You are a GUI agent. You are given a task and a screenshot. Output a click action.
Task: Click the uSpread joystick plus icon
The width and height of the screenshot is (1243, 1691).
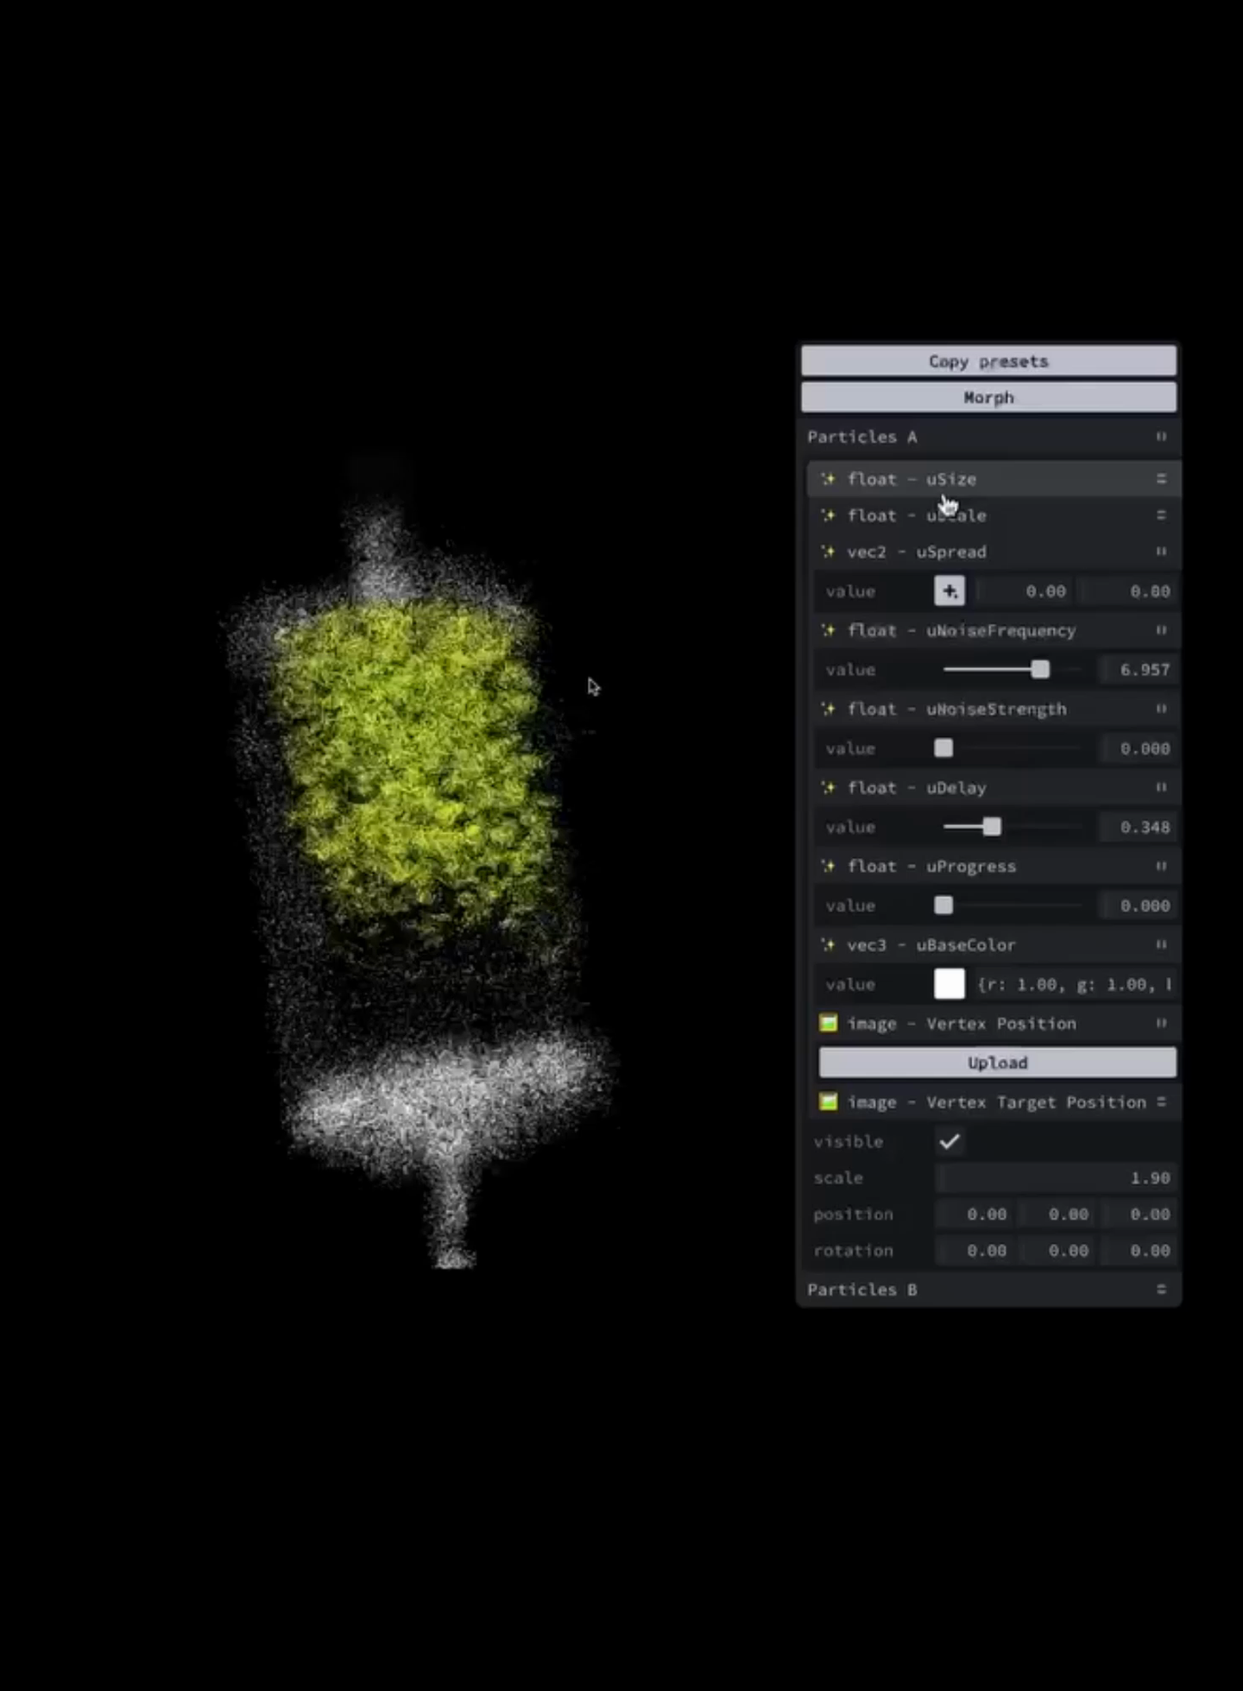[950, 590]
